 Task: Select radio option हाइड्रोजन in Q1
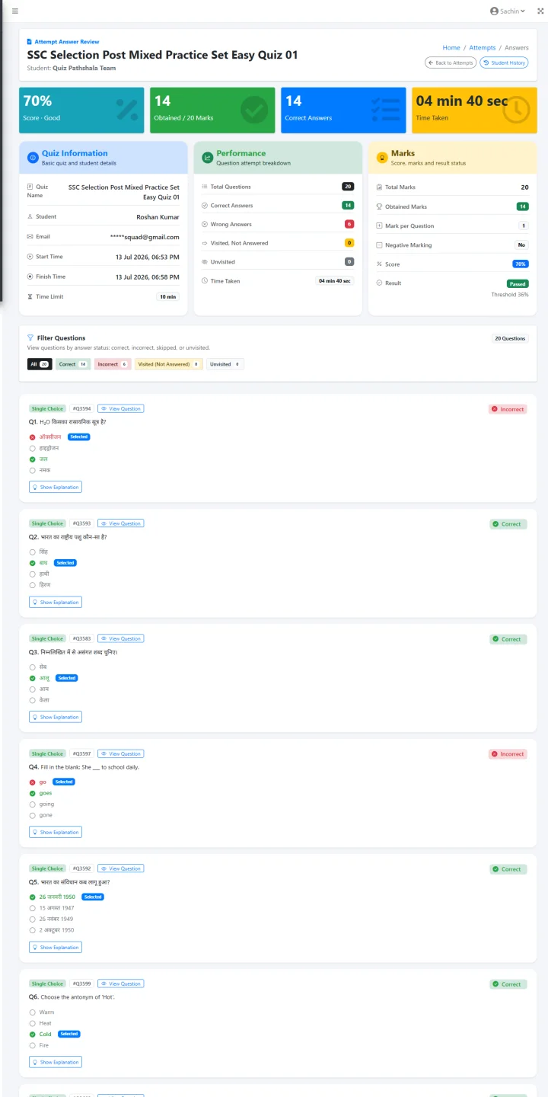[32, 448]
